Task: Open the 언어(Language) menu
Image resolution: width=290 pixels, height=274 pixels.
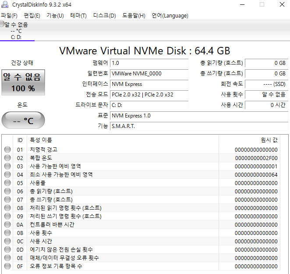Action: click(x=170, y=15)
